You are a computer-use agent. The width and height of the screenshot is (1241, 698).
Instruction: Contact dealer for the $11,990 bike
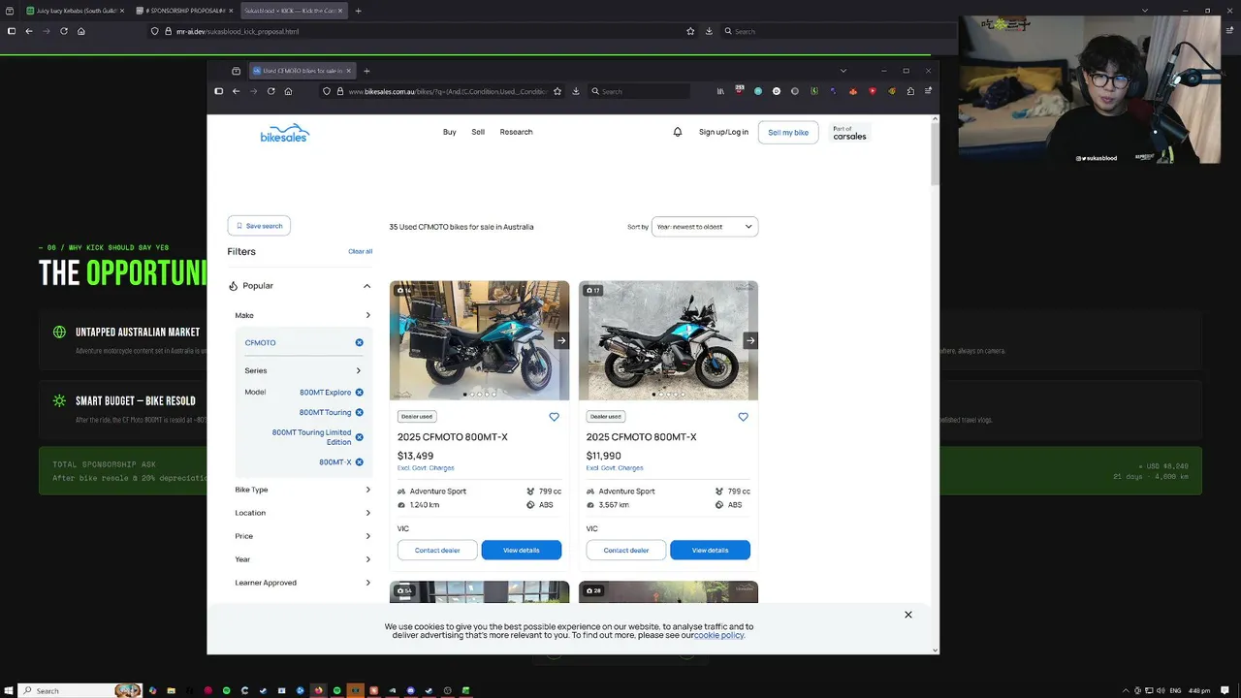[x=626, y=550]
